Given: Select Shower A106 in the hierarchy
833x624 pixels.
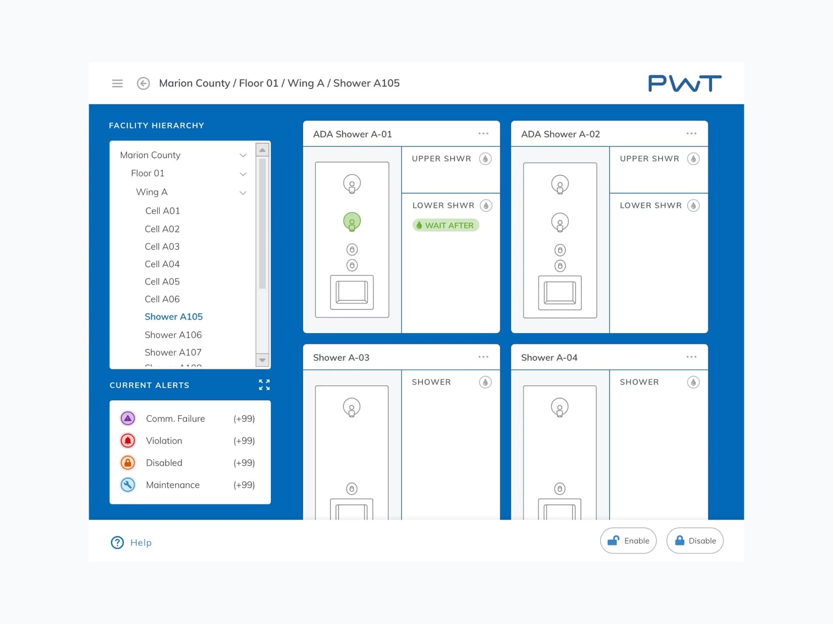Looking at the screenshot, I should (173, 335).
